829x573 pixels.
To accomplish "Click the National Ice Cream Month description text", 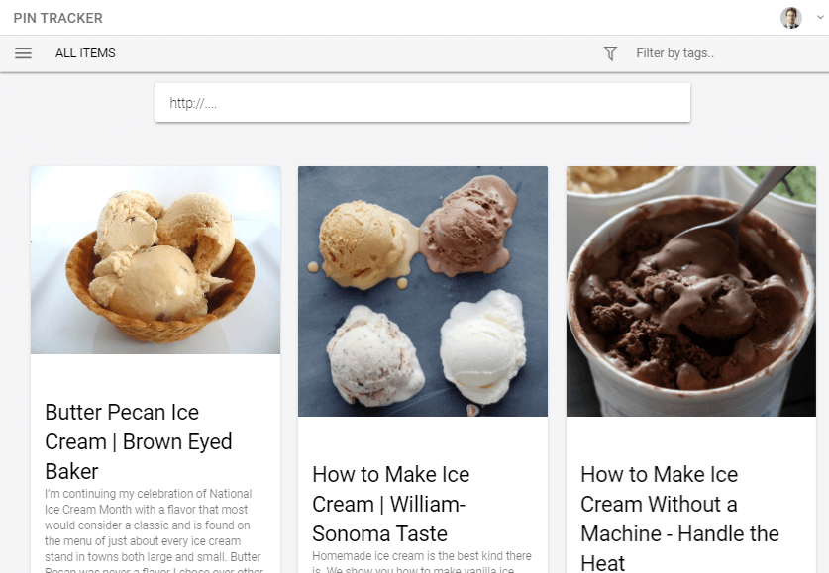I will click(154, 531).
